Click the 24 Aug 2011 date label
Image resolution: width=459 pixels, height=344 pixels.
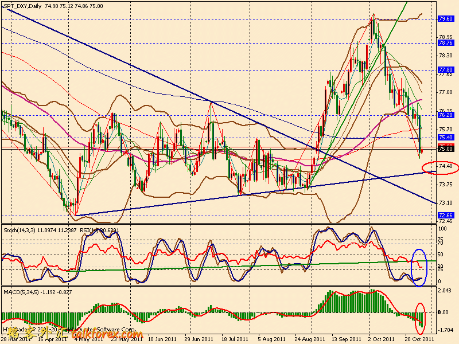coord(308,339)
